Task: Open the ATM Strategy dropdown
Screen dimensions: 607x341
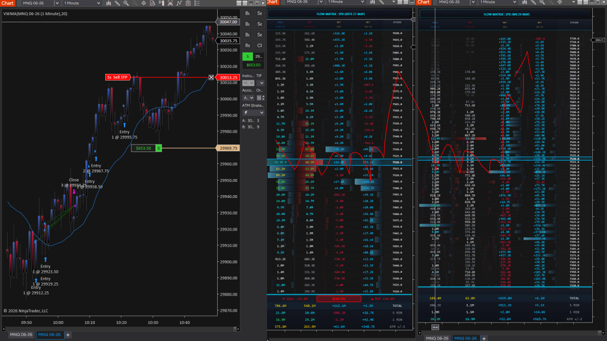Action: [x=254, y=113]
